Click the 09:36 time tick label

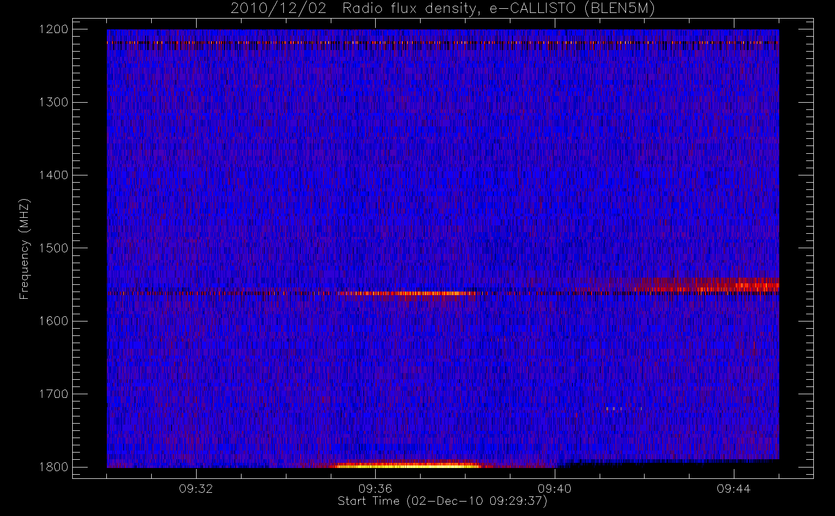(375, 489)
